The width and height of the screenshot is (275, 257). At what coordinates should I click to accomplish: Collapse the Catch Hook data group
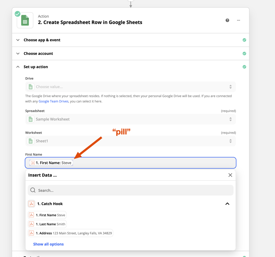pos(227,204)
